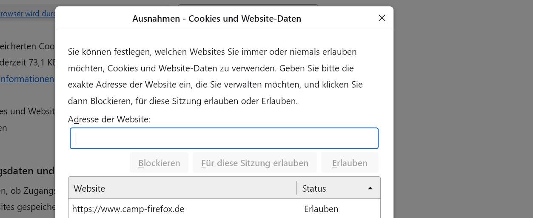Close the cookie exceptions dialog
This screenshot has height=218, width=533.
point(382,18)
